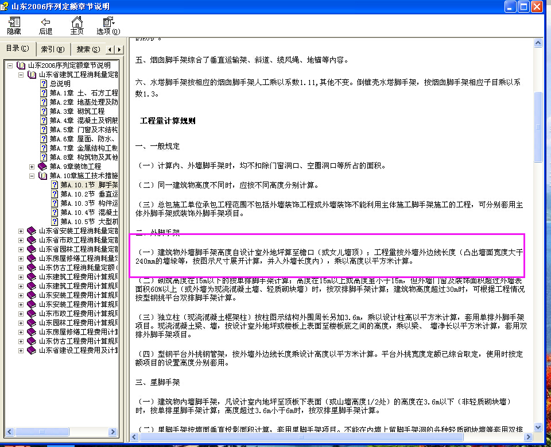Click the 第A.10章施工技术措施 open book icon

(x=42, y=175)
